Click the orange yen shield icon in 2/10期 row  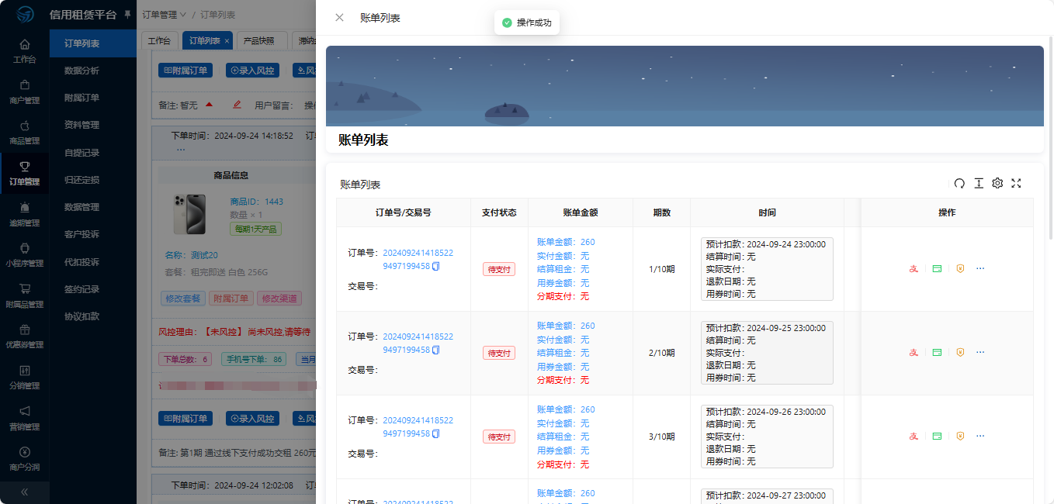tap(960, 352)
